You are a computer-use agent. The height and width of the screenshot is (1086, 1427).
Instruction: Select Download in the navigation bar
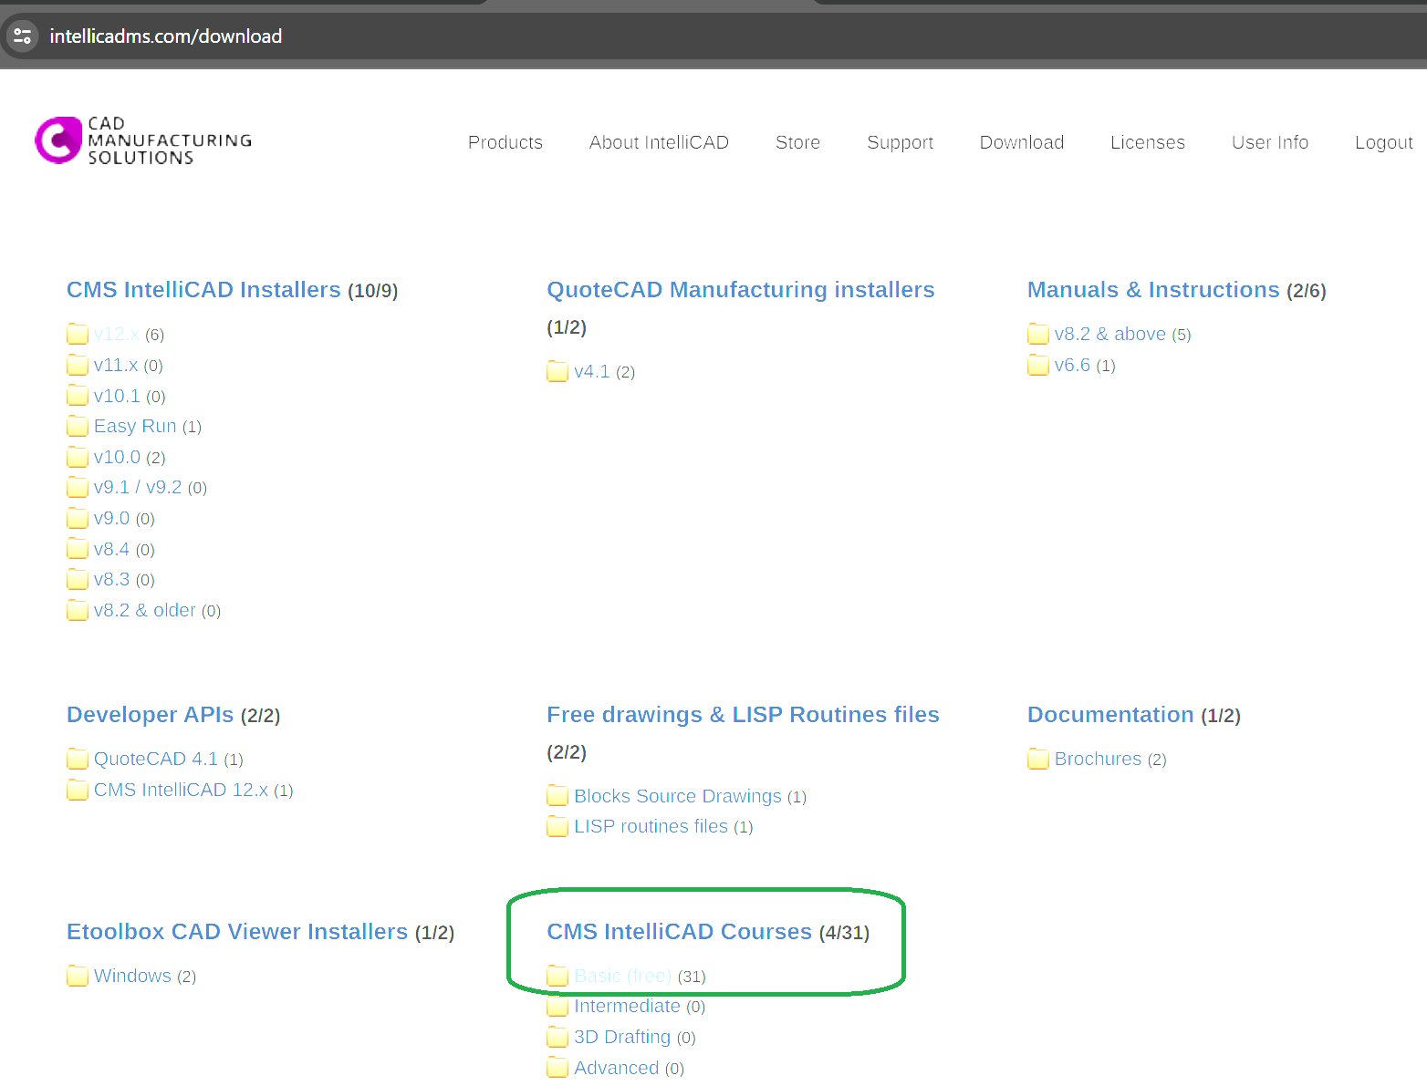tap(1022, 142)
